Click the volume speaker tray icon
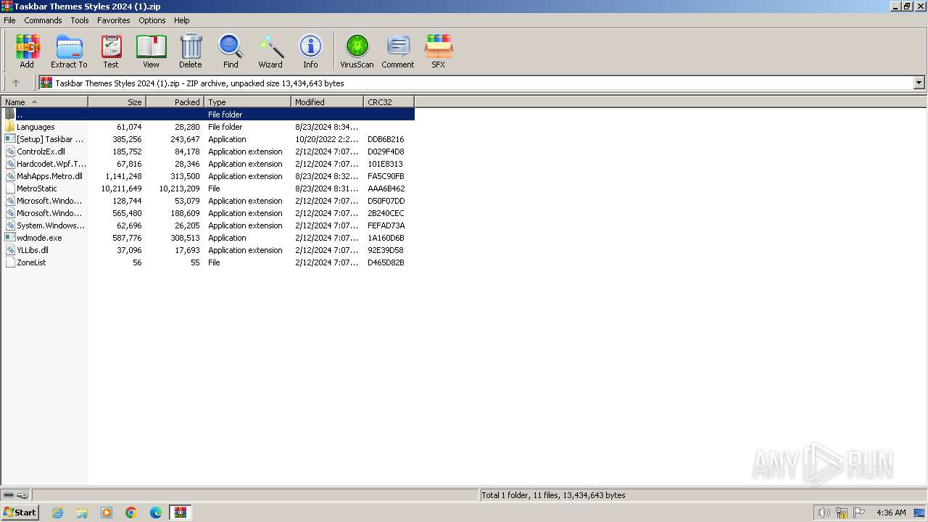The height and width of the screenshot is (522, 928). pyautogui.click(x=824, y=513)
